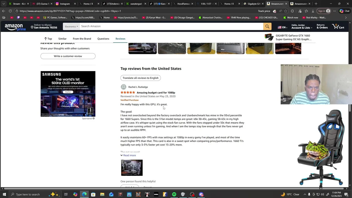Image resolution: width=352 pixels, height=198 pixels.
Task: Click the Amazon search magnifier button
Action: pyautogui.click(x=267, y=26)
